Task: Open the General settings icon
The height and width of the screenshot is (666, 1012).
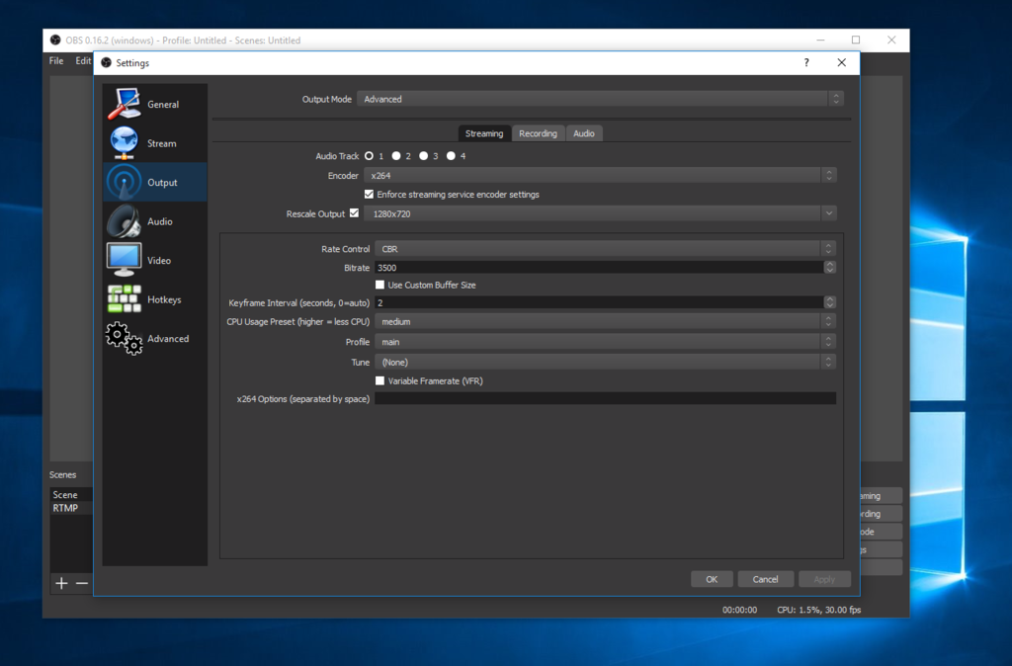Action: click(x=124, y=103)
